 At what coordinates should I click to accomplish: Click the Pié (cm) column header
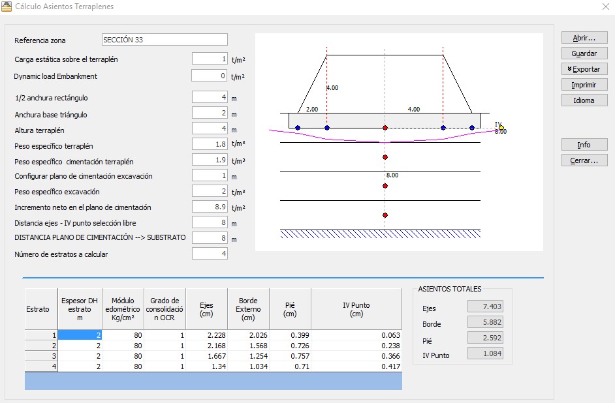(291, 309)
